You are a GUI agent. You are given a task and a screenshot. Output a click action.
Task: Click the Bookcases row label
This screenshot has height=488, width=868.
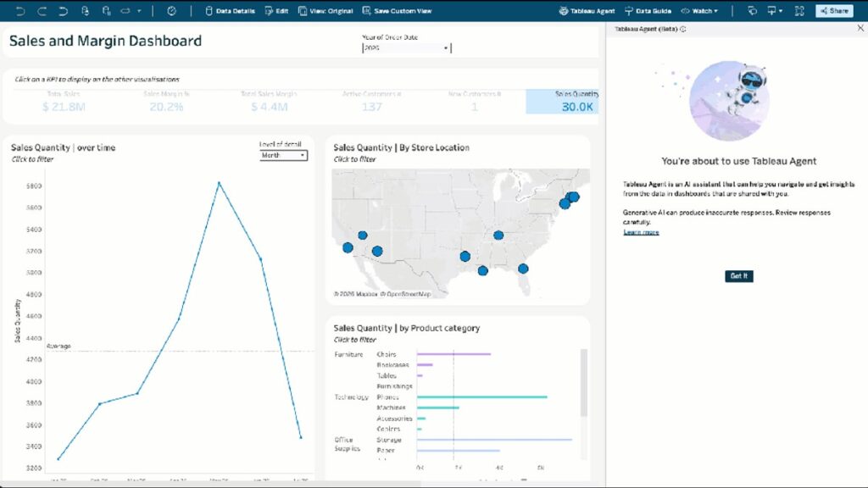tap(392, 365)
